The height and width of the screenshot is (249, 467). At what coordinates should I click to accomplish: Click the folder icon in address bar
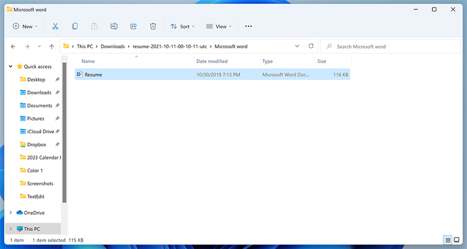pyautogui.click(x=66, y=46)
